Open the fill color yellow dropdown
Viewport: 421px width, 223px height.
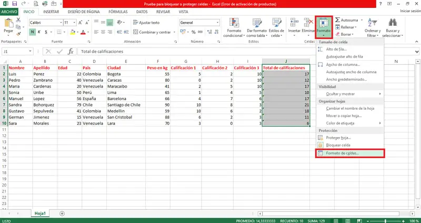point(77,32)
